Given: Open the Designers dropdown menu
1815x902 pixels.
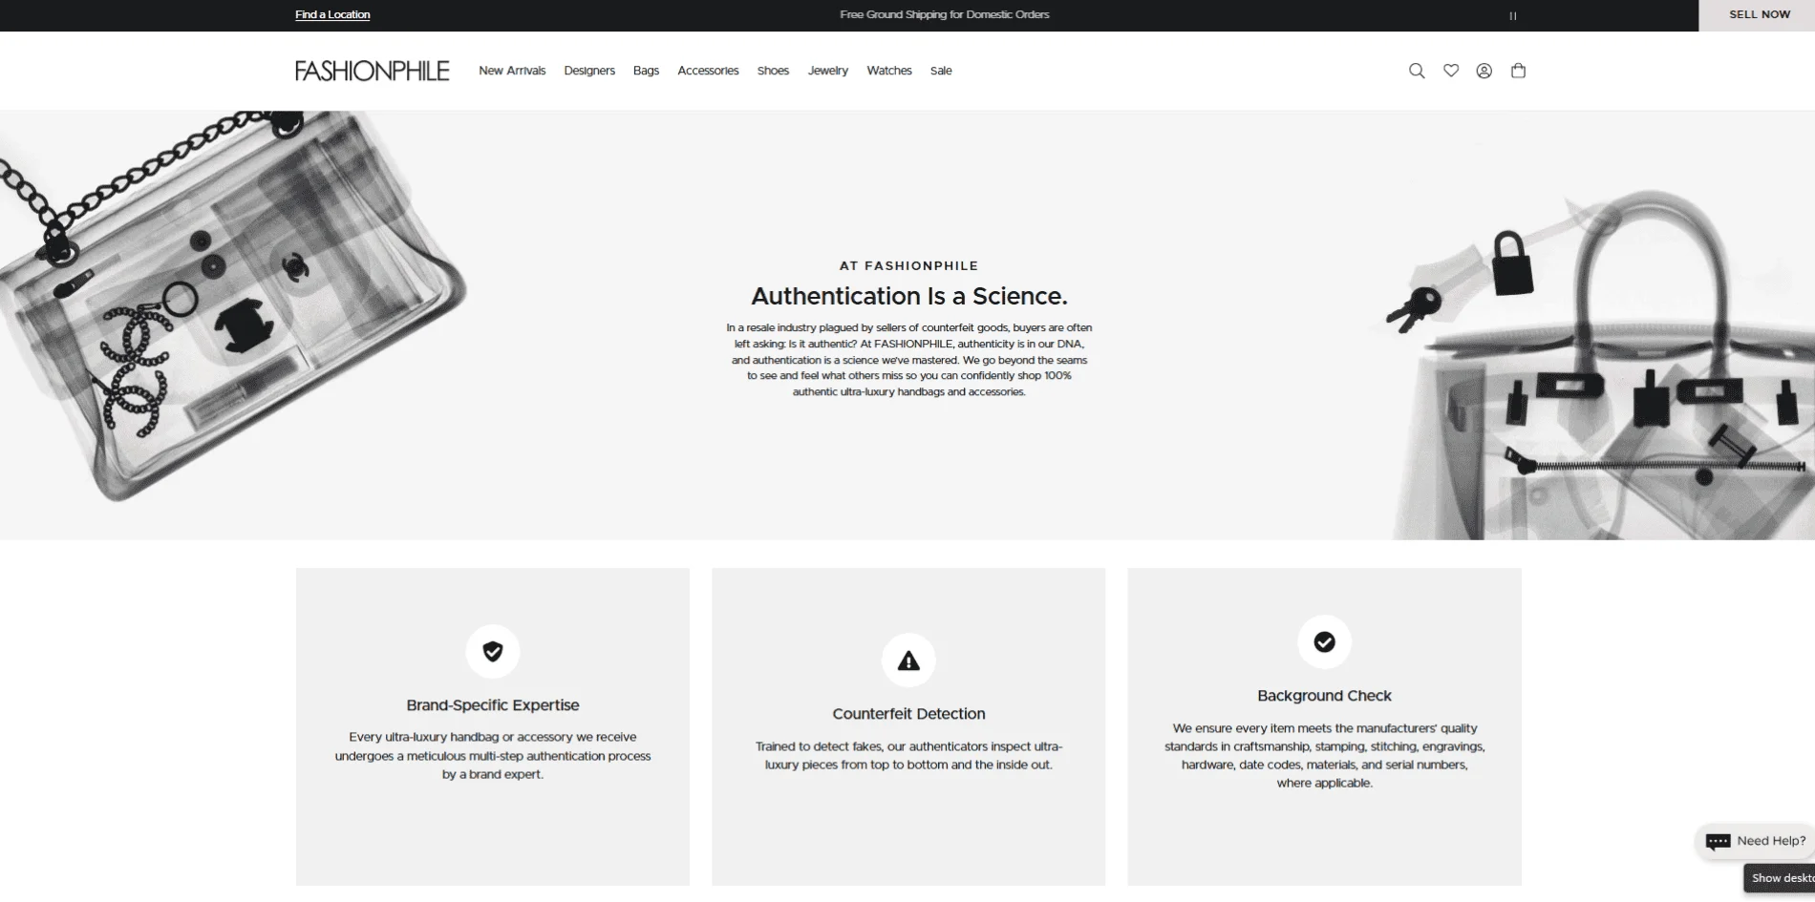Looking at the screenshot, I should coord(589,70).
